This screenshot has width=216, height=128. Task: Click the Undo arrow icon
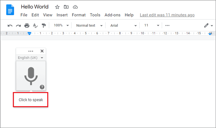[10, 26]
